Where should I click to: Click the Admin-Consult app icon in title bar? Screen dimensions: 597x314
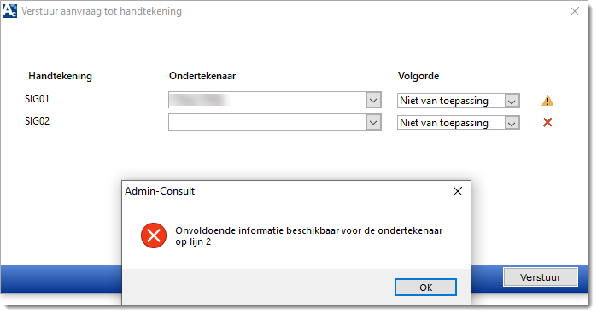coord(10,11)
